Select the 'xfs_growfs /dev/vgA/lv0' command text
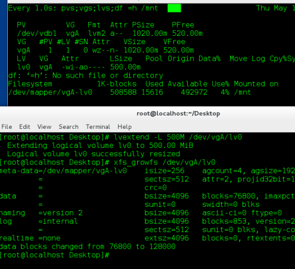The width and height of the screenshot is (295, 269). click(164, 162)
